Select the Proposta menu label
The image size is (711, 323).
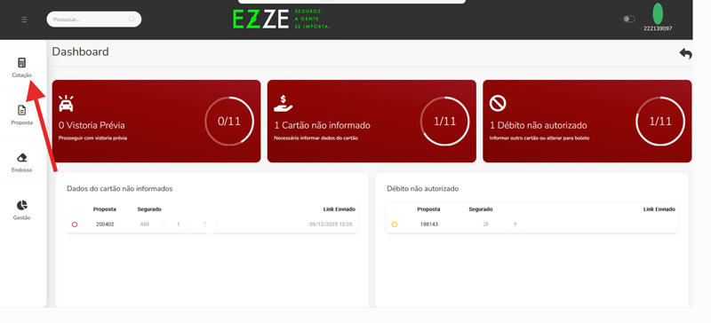tap(21, 122)
